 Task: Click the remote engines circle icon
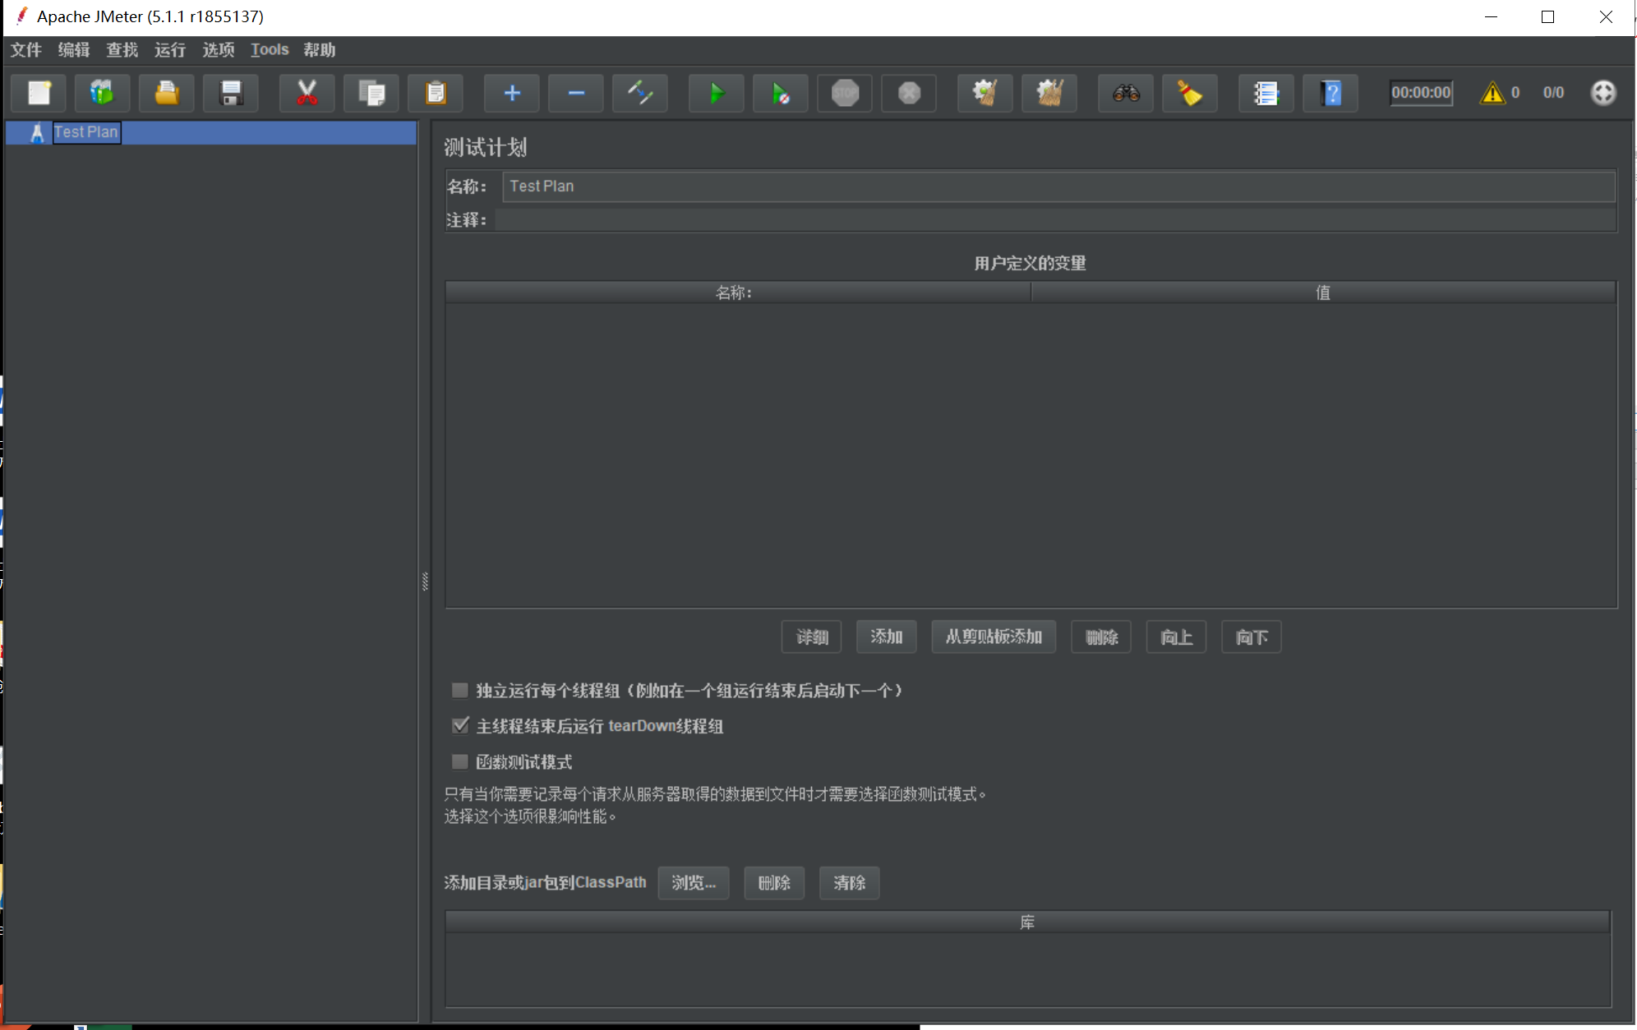click(x=1603, y=93)
